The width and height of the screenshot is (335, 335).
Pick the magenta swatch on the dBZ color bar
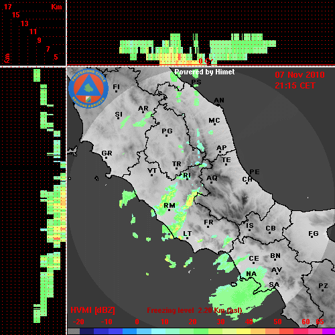(328, 332)
